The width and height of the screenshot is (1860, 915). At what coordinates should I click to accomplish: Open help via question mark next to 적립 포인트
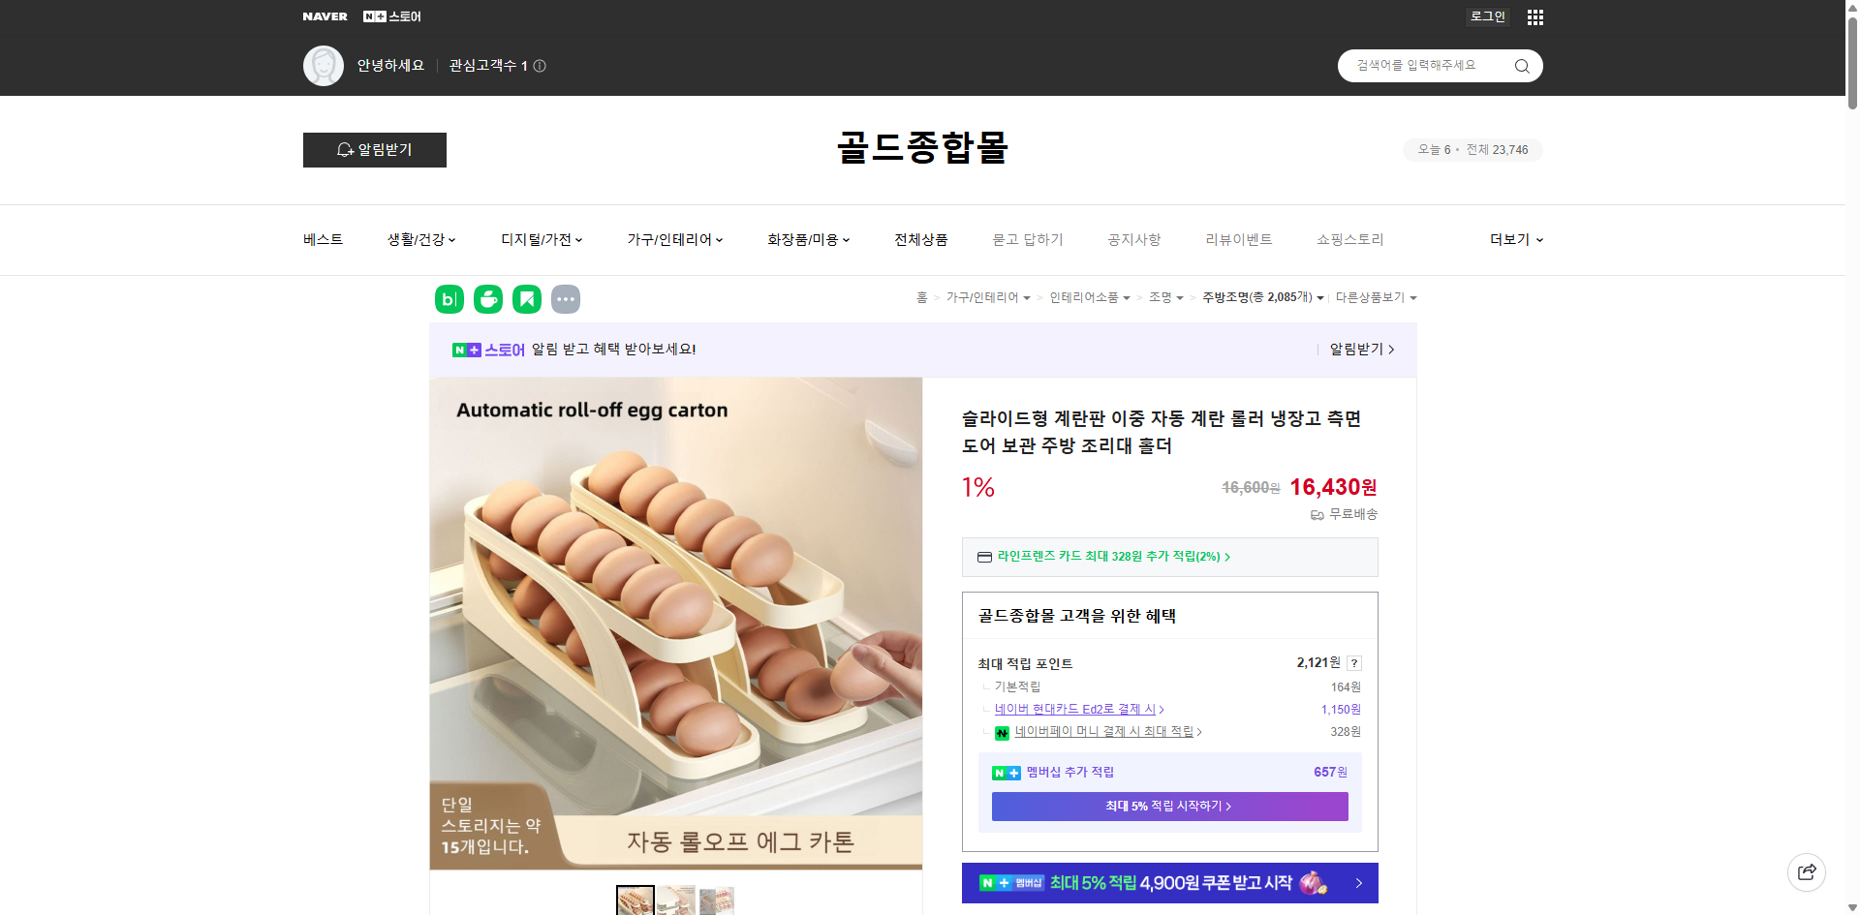[1353, 663]
